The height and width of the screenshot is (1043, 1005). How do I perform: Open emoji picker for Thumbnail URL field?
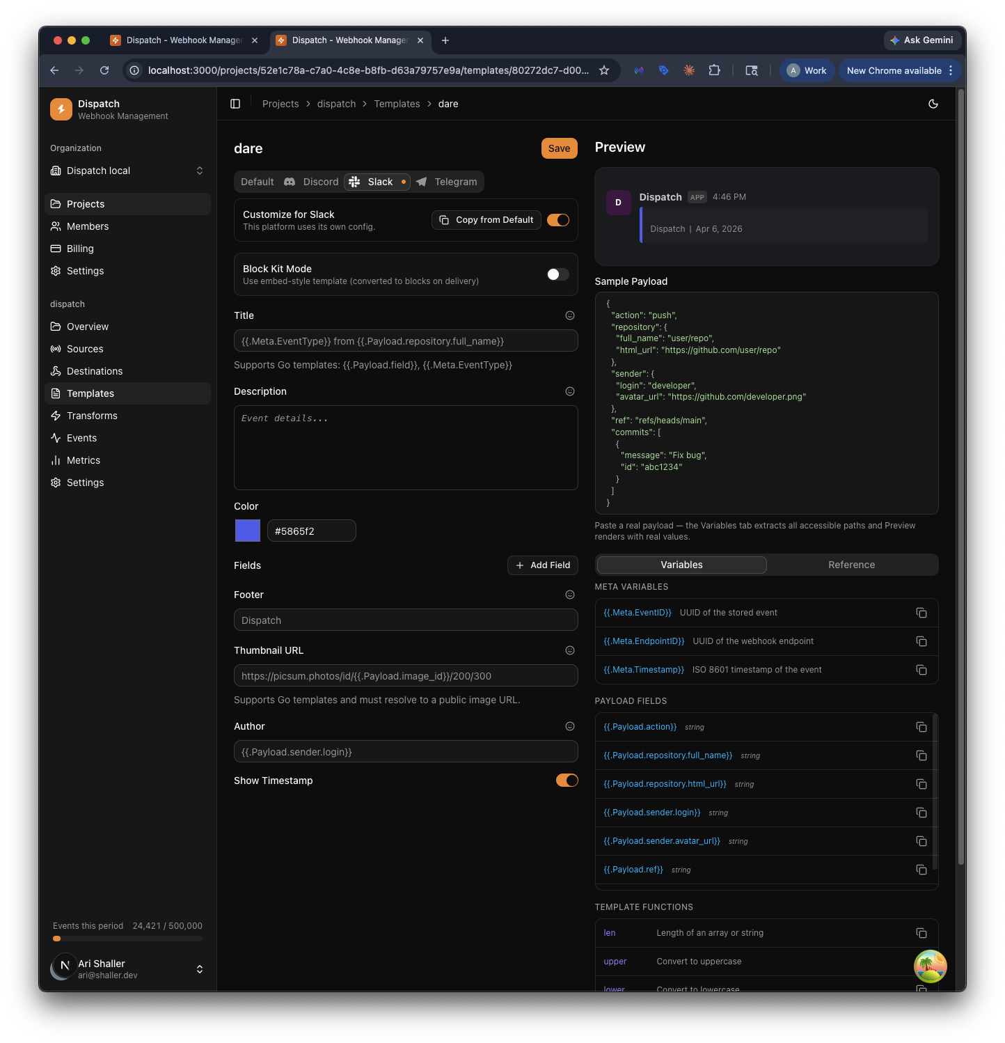tap(570, 650)
